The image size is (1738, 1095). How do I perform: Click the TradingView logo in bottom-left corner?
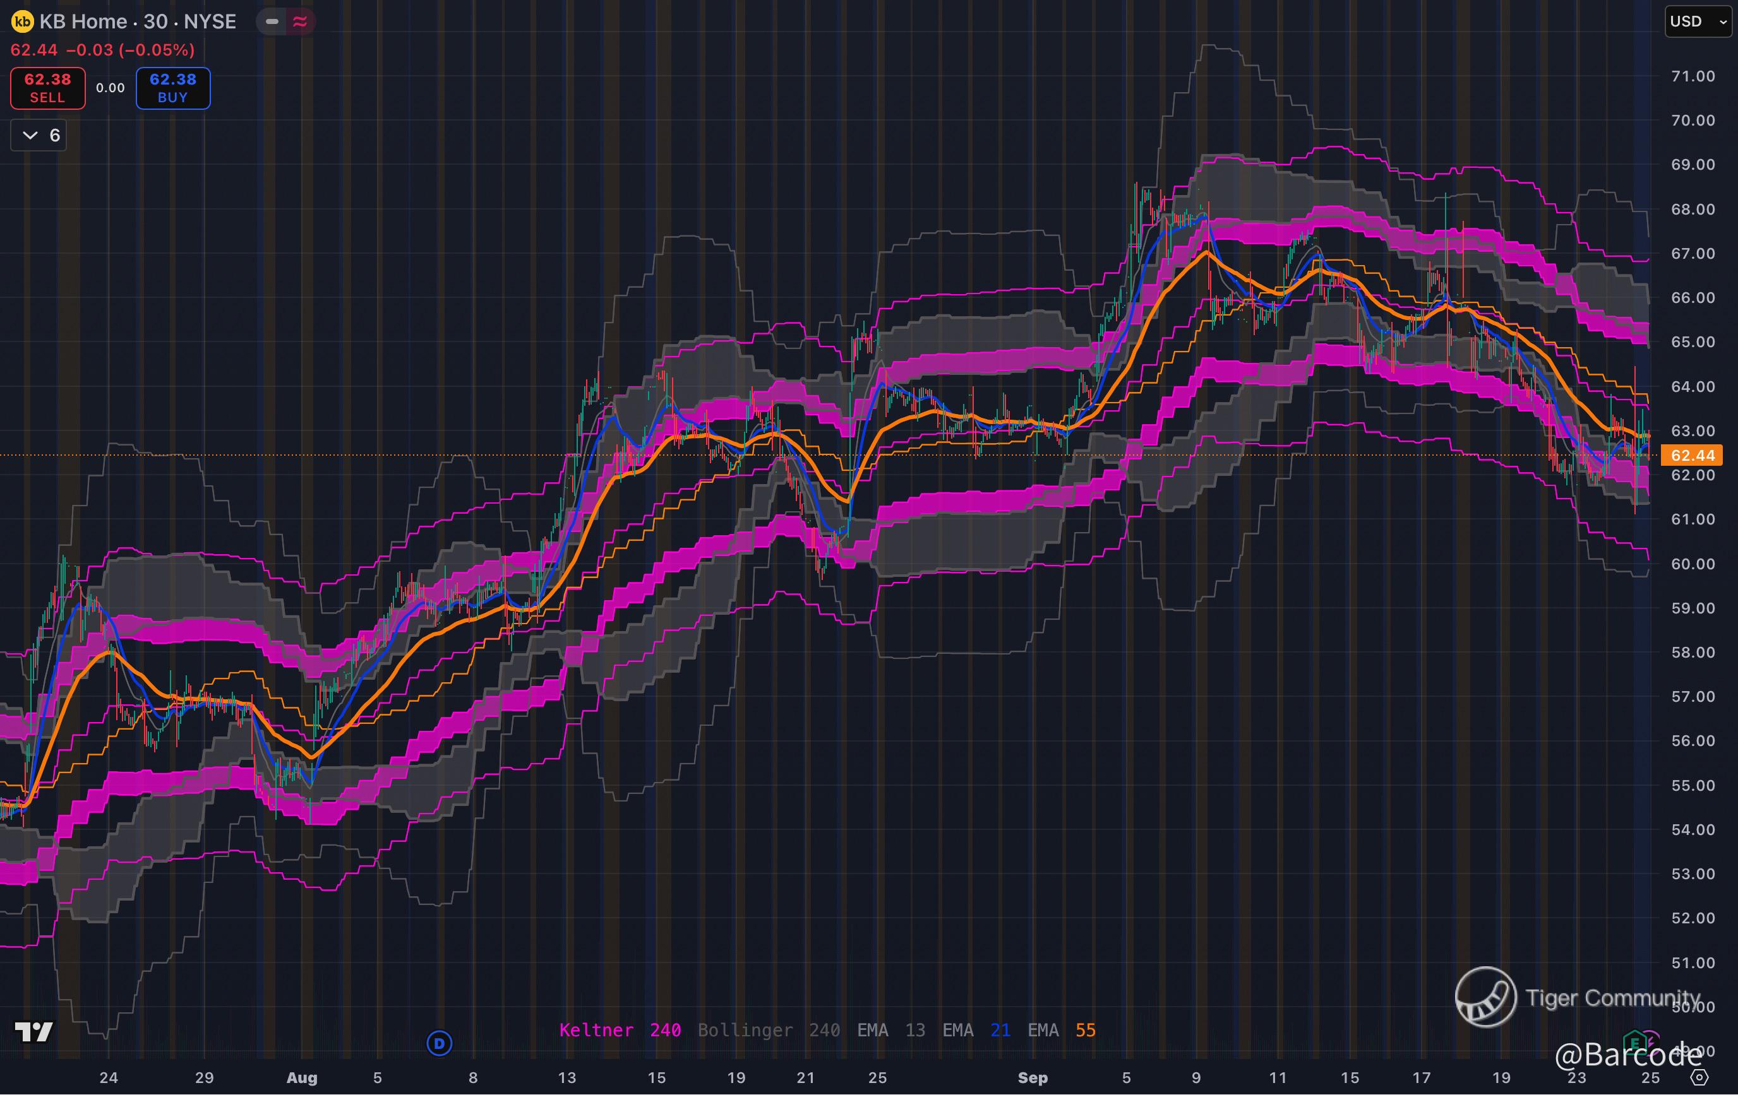click(34, 1031)
